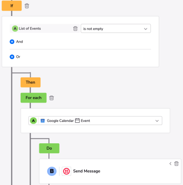Open the Send Message action card
Image resolution: width=183 pixels, height=185 pixels.
tap(110, 171)
